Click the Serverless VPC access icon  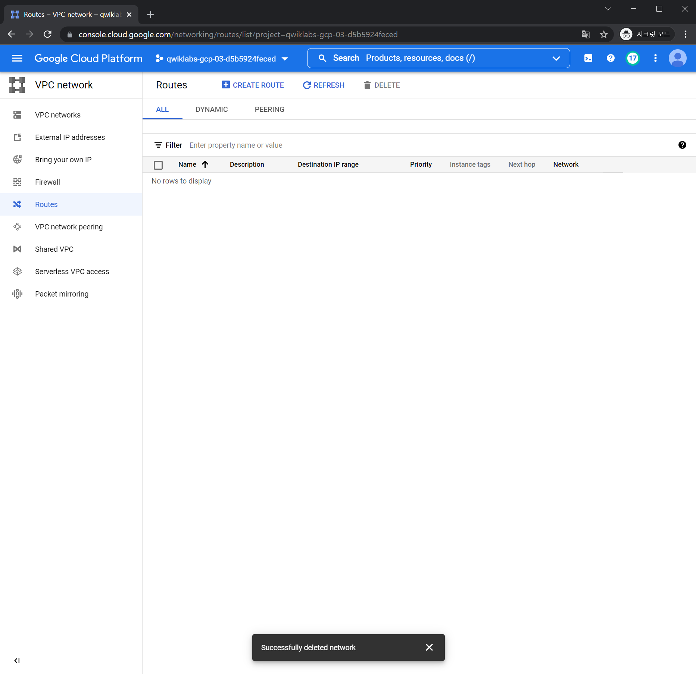(x=17, y=272)
